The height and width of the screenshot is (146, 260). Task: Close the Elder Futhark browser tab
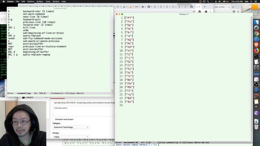[x=229, y=7]
